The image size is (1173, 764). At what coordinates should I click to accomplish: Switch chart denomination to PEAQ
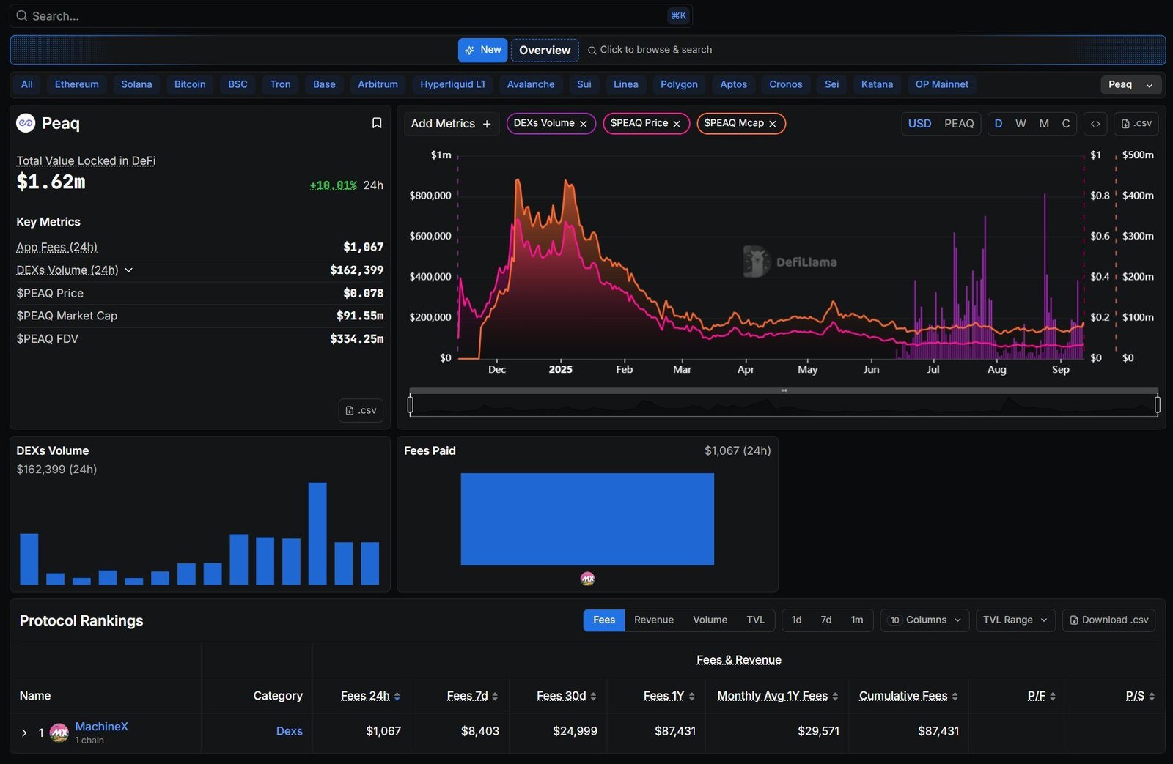click(x=959, y=123)
